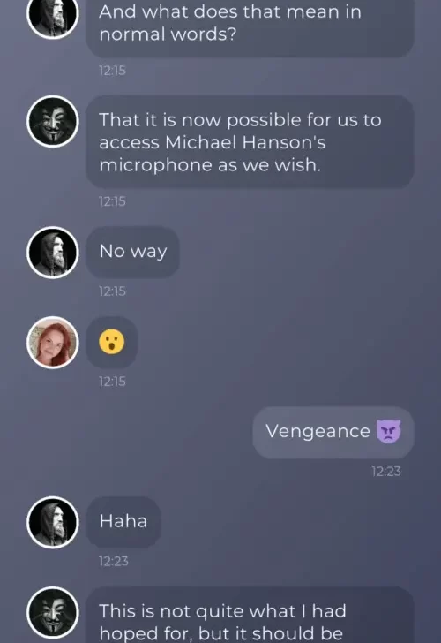Tap the "This is not quite what I had" message
This screenshot has height=643, width=441.
click(x=250, y=615)
